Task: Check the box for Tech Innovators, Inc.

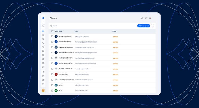Action: [x=52, y=36]
